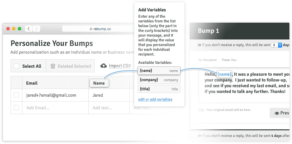292x144 pixels.
Task: Click To: Recipient label
Action: pyautogui.click(x=207, y=60)
